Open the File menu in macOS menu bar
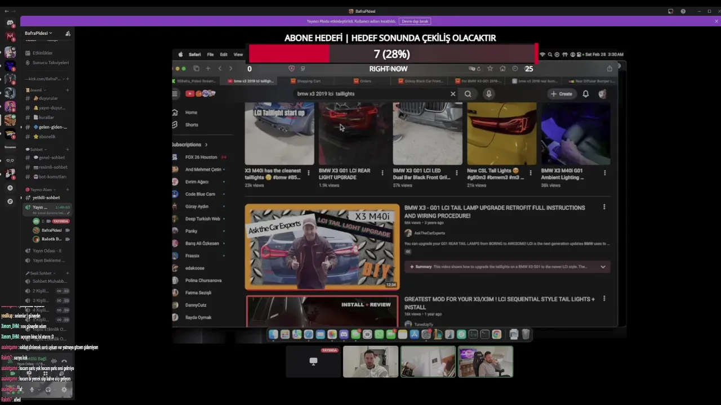This screenshot has width=721, height=405. coord(210,55)
